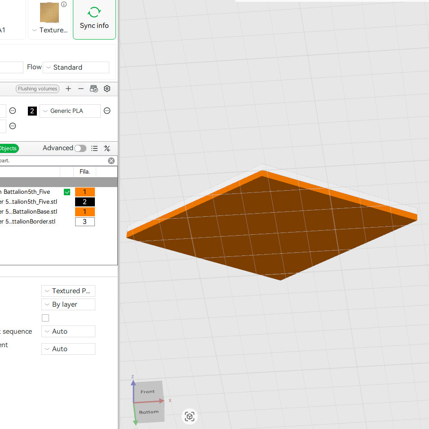
Task: Click the info icon above Texture preset
Action: [64, 4]
